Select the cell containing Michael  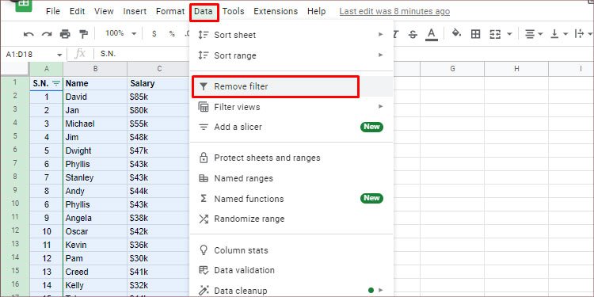[95, 124]
